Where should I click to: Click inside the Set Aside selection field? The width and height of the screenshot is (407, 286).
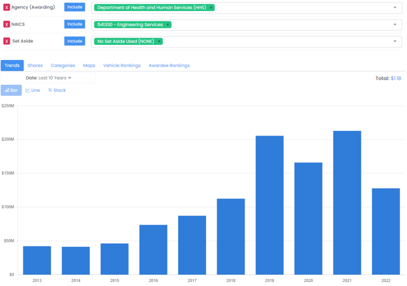click(x=247, y=42)
